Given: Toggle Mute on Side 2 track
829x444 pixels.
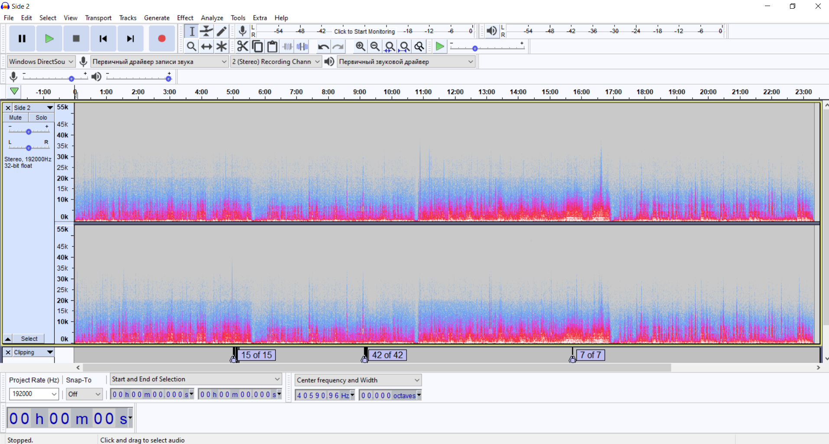Looking at the screenshot, I should (x=16, y=117).
